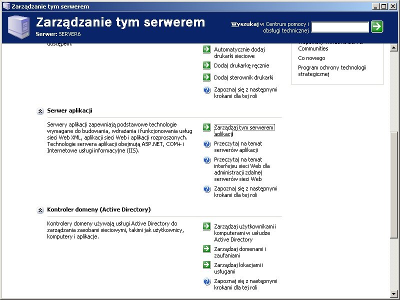Click green arrow beside Automatycznie dodaj drukarki sieciowe
Viewport: 400px width, 300px height.
[x=206, y=49]
